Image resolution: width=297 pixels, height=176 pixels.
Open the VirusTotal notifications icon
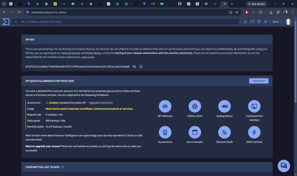(x=252, y=22)
